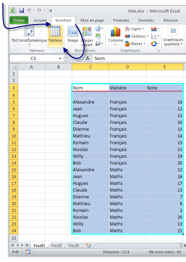
Task: Click the Undo arrow icon
Action: (x=29, y=10)
